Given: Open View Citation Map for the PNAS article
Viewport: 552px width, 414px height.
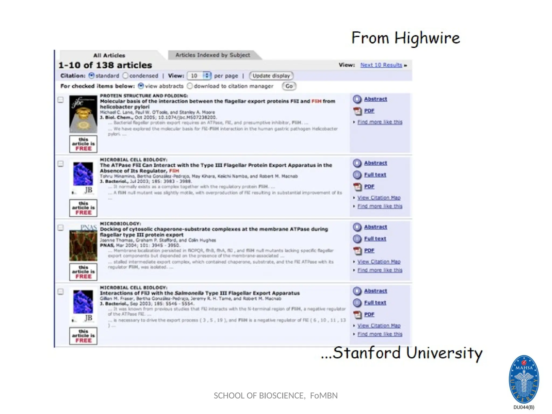Looking at the screenshot, I should [379, 262].
